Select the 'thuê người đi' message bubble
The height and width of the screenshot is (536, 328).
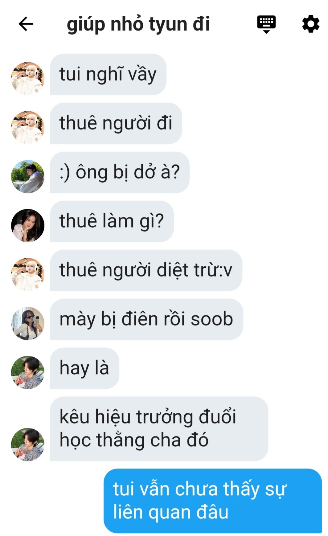tap(116, 123)
